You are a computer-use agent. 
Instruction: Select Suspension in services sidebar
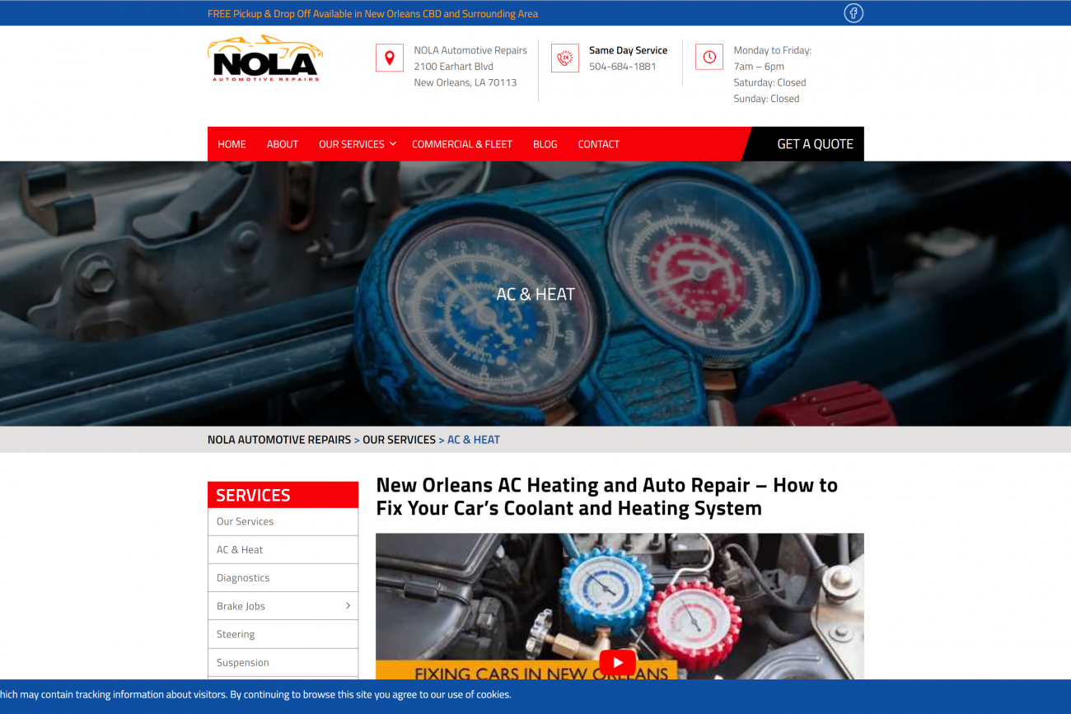click(283, 662)
